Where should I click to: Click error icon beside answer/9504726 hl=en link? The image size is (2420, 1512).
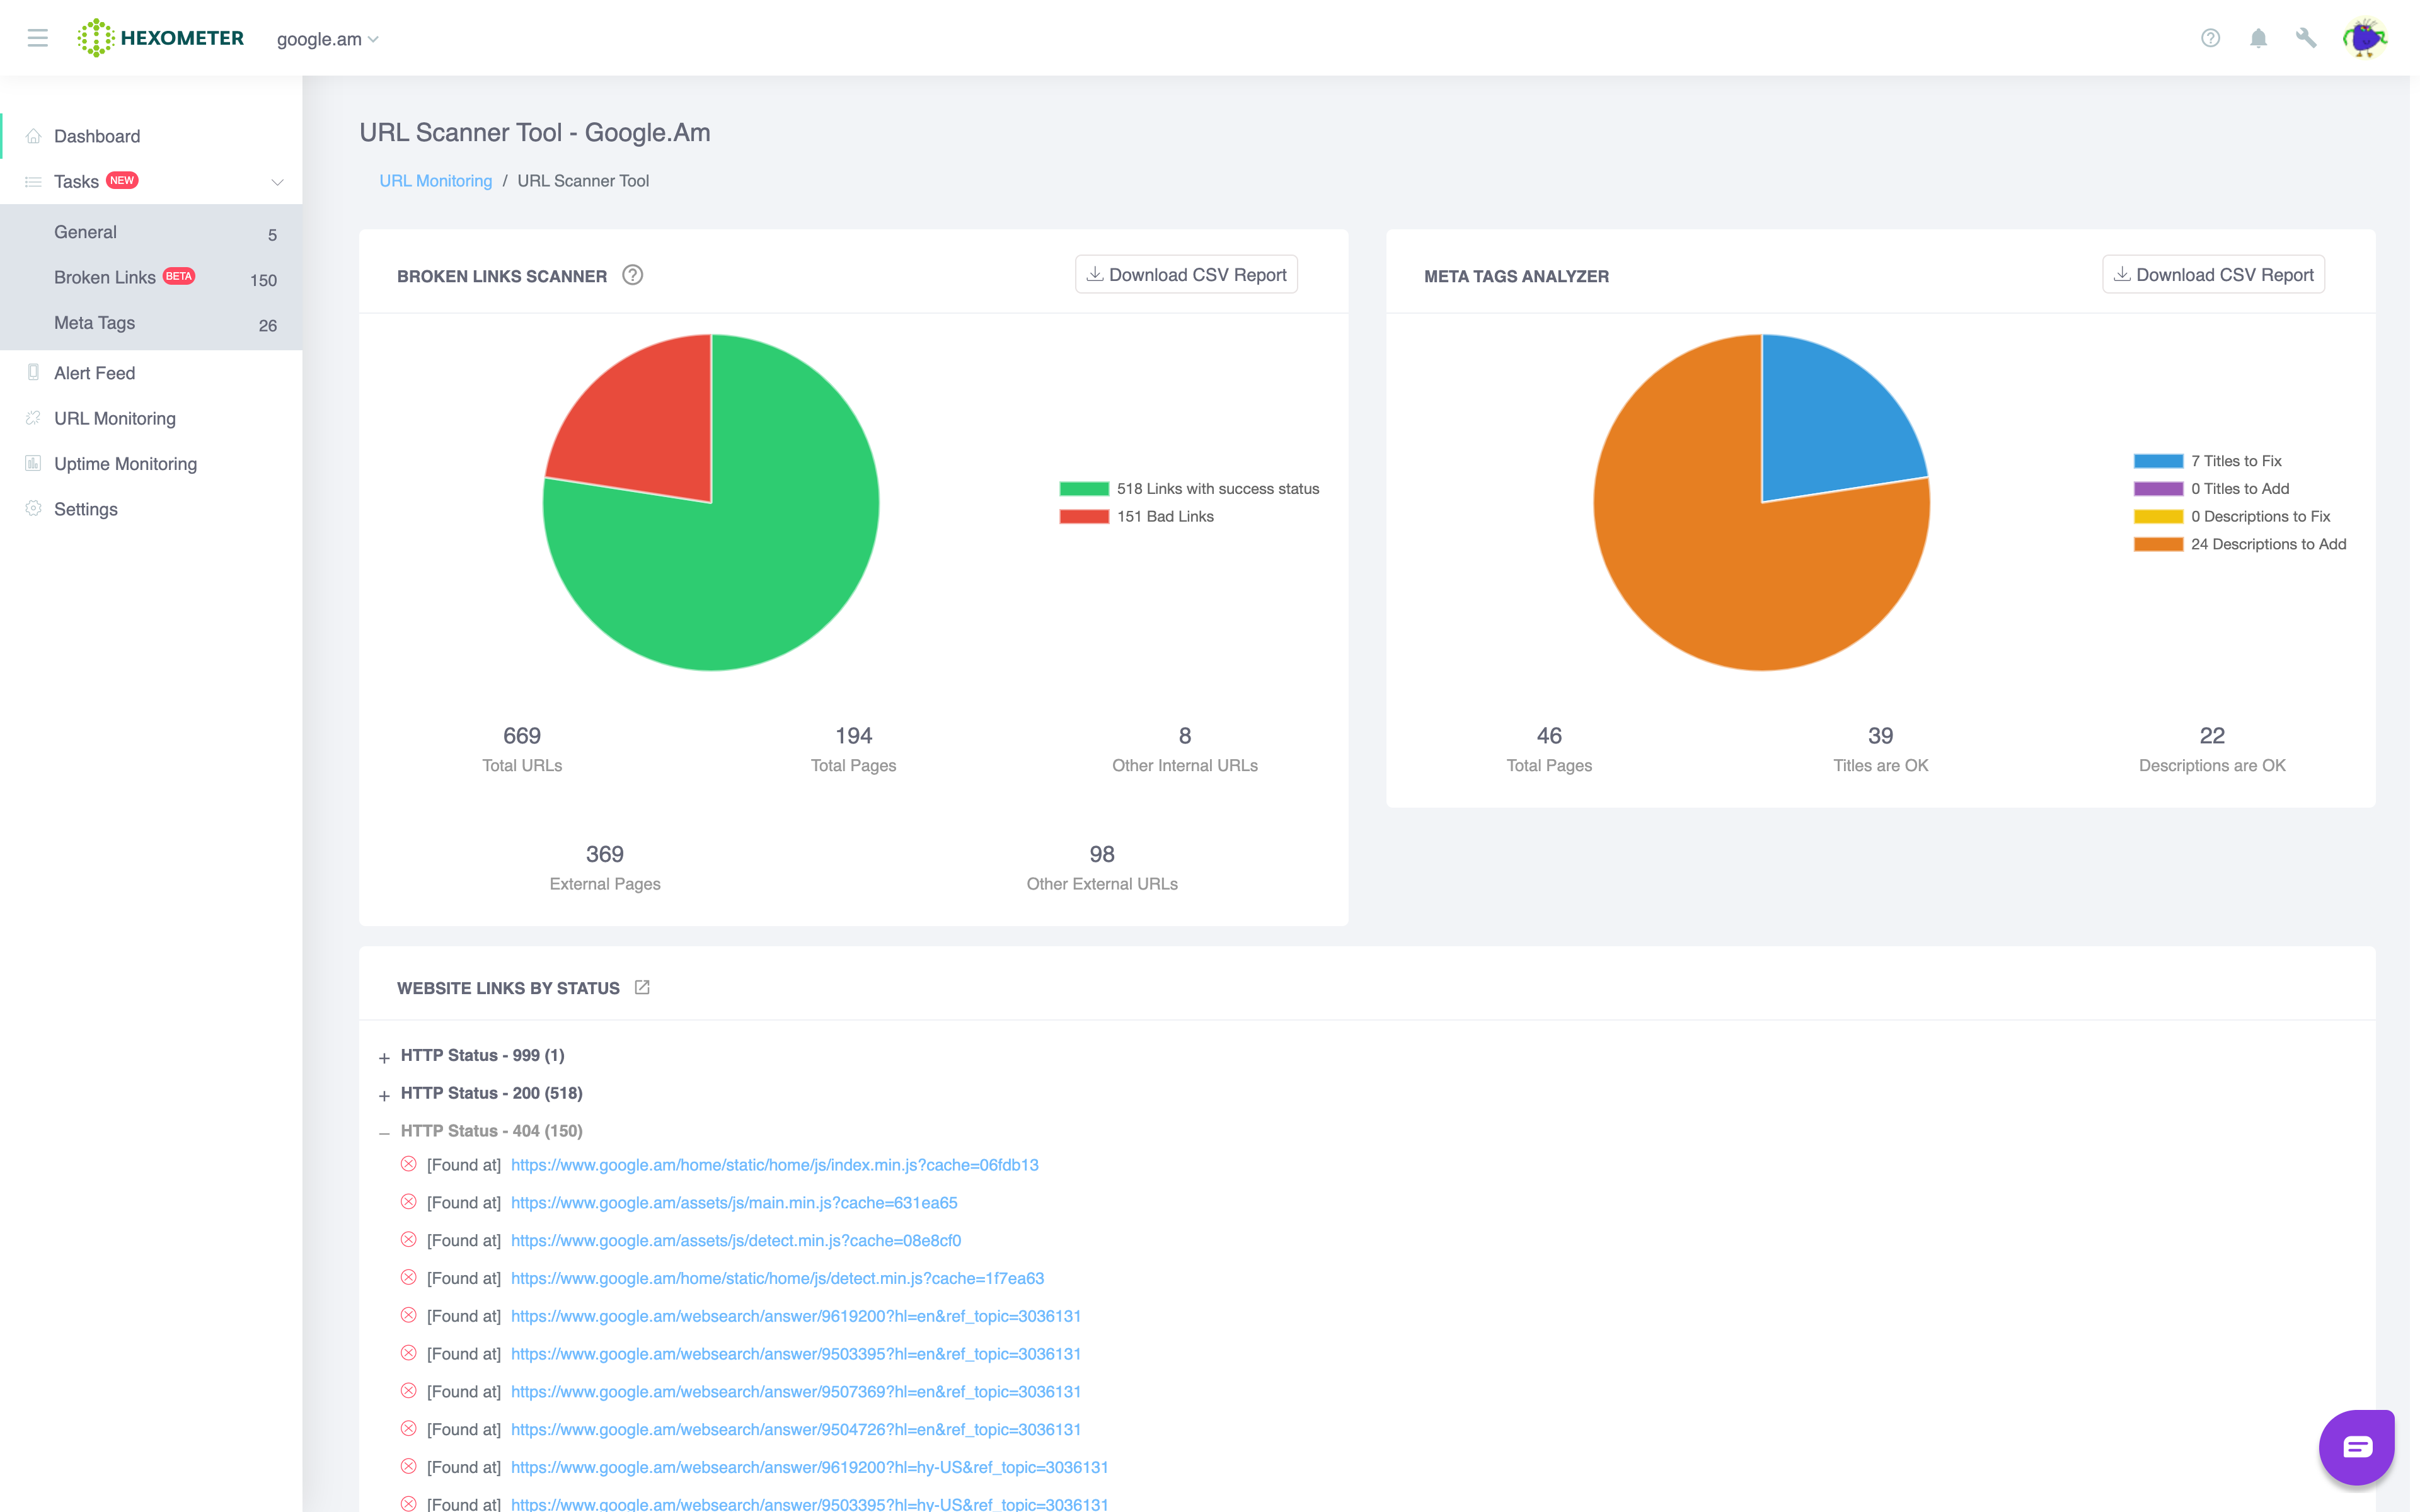(x=408, y=1429)
